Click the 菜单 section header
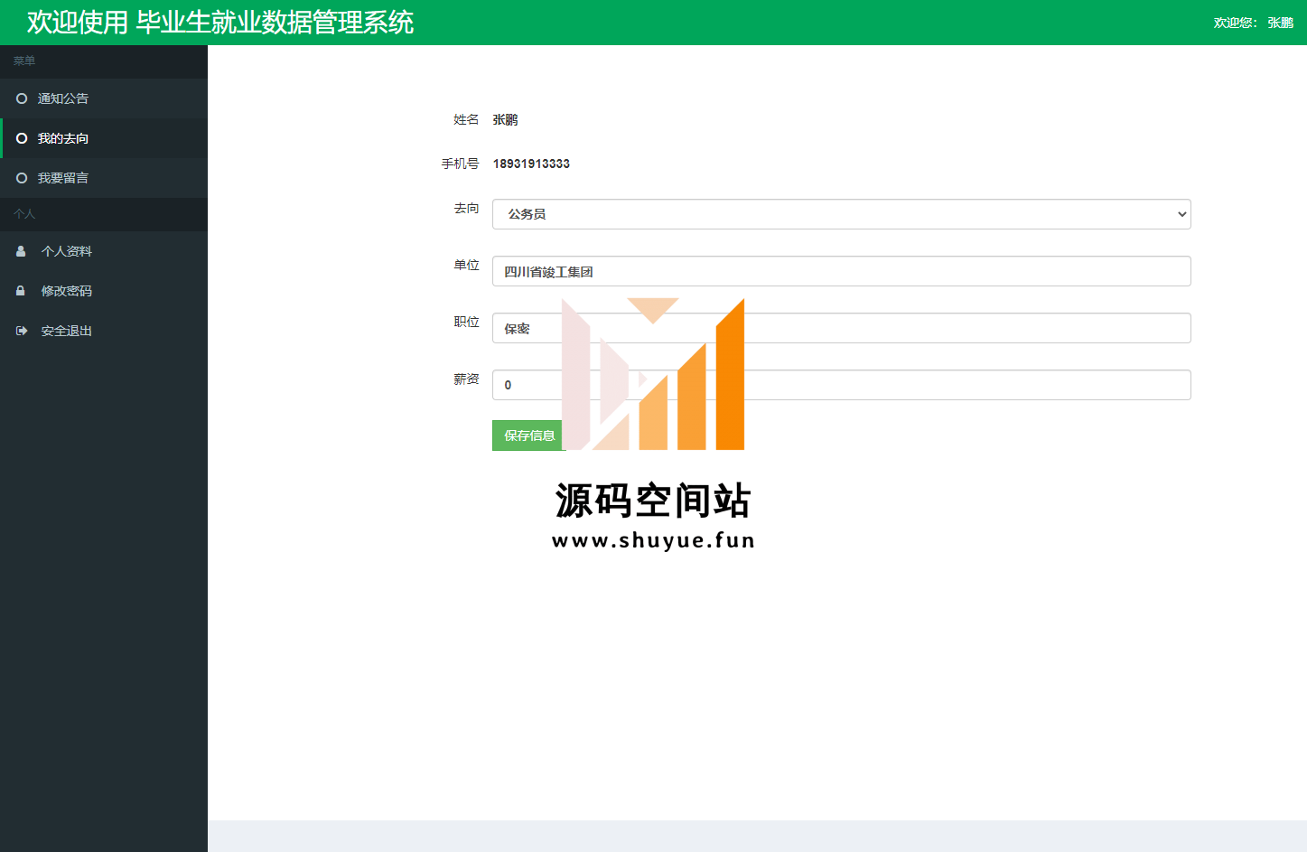Screen dimensions: 1307x852 [24, 61]
